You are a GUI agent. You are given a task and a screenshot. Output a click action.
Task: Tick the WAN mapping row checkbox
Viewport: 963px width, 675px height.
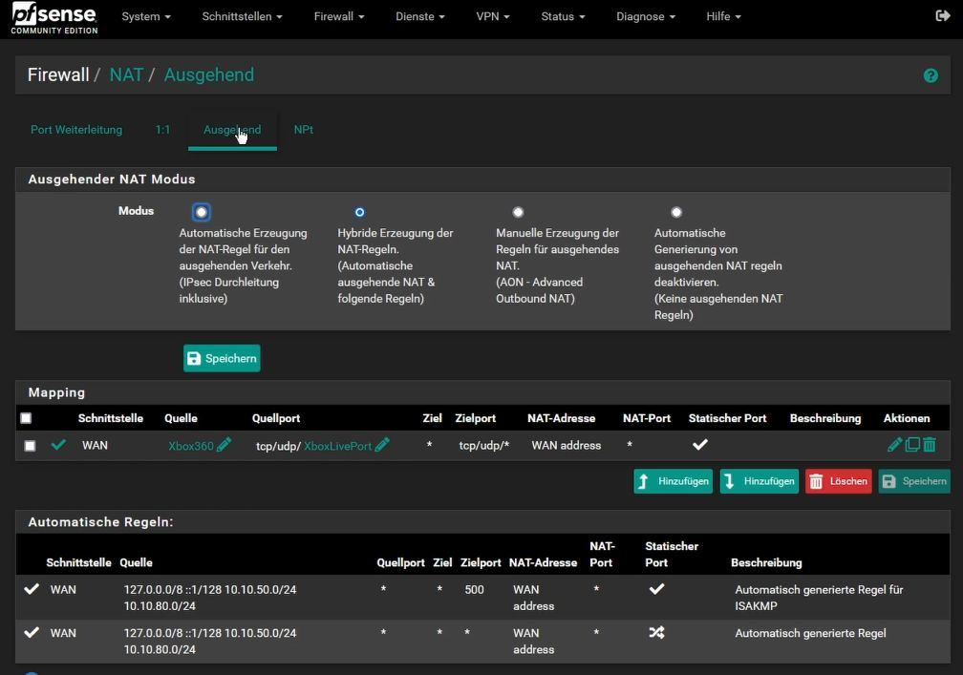pyautogui.click(x=31, y=446)
